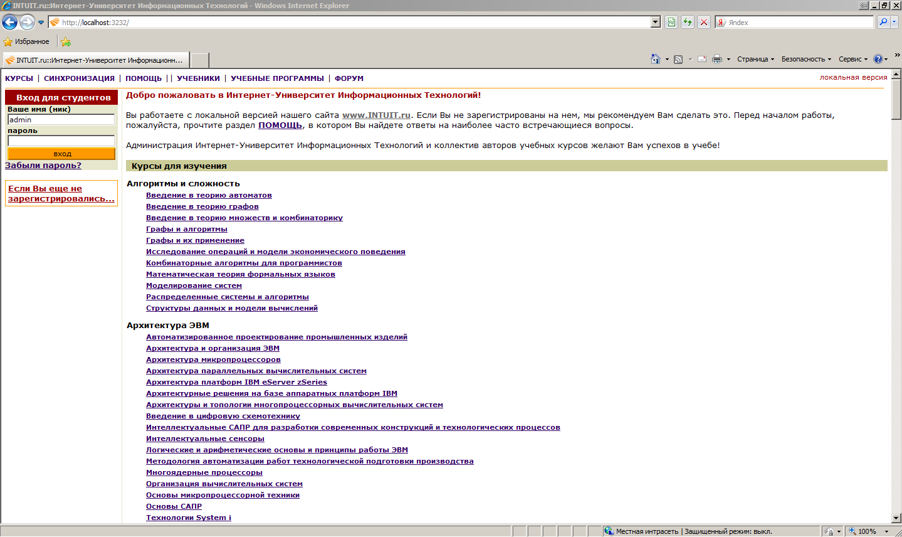Click the zoom magnifier icon in status bar
Viewport: 902px width, 537px height.
852,531
